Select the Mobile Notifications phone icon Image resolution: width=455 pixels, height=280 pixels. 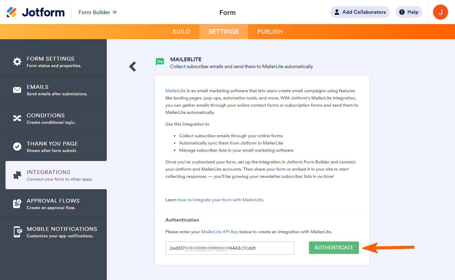tap(17, 232)
